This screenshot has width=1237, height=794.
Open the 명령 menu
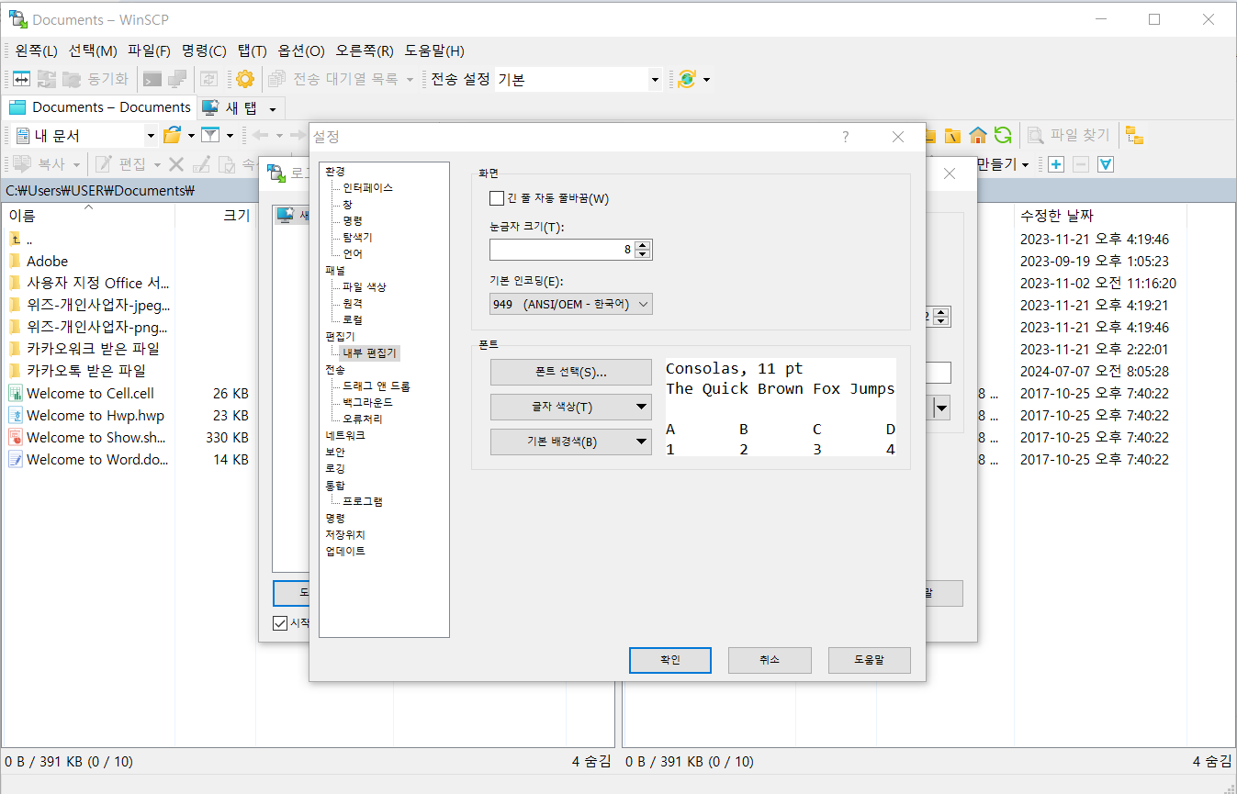point(204,51)
